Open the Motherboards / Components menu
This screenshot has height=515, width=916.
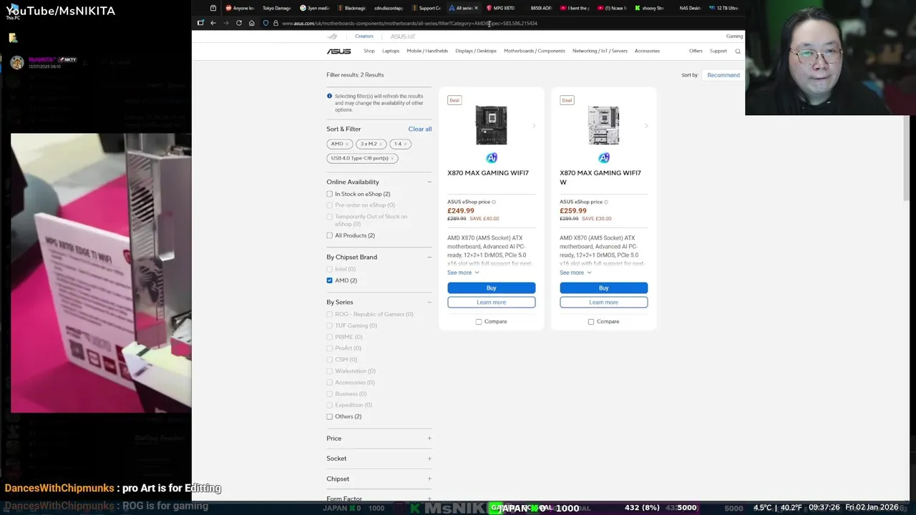[x=535, y=51]
